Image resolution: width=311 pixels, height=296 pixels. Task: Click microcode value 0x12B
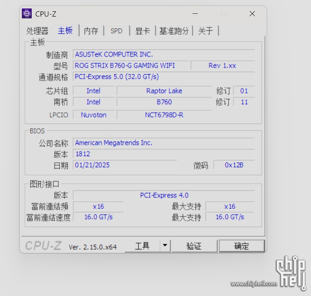point(234,165)
